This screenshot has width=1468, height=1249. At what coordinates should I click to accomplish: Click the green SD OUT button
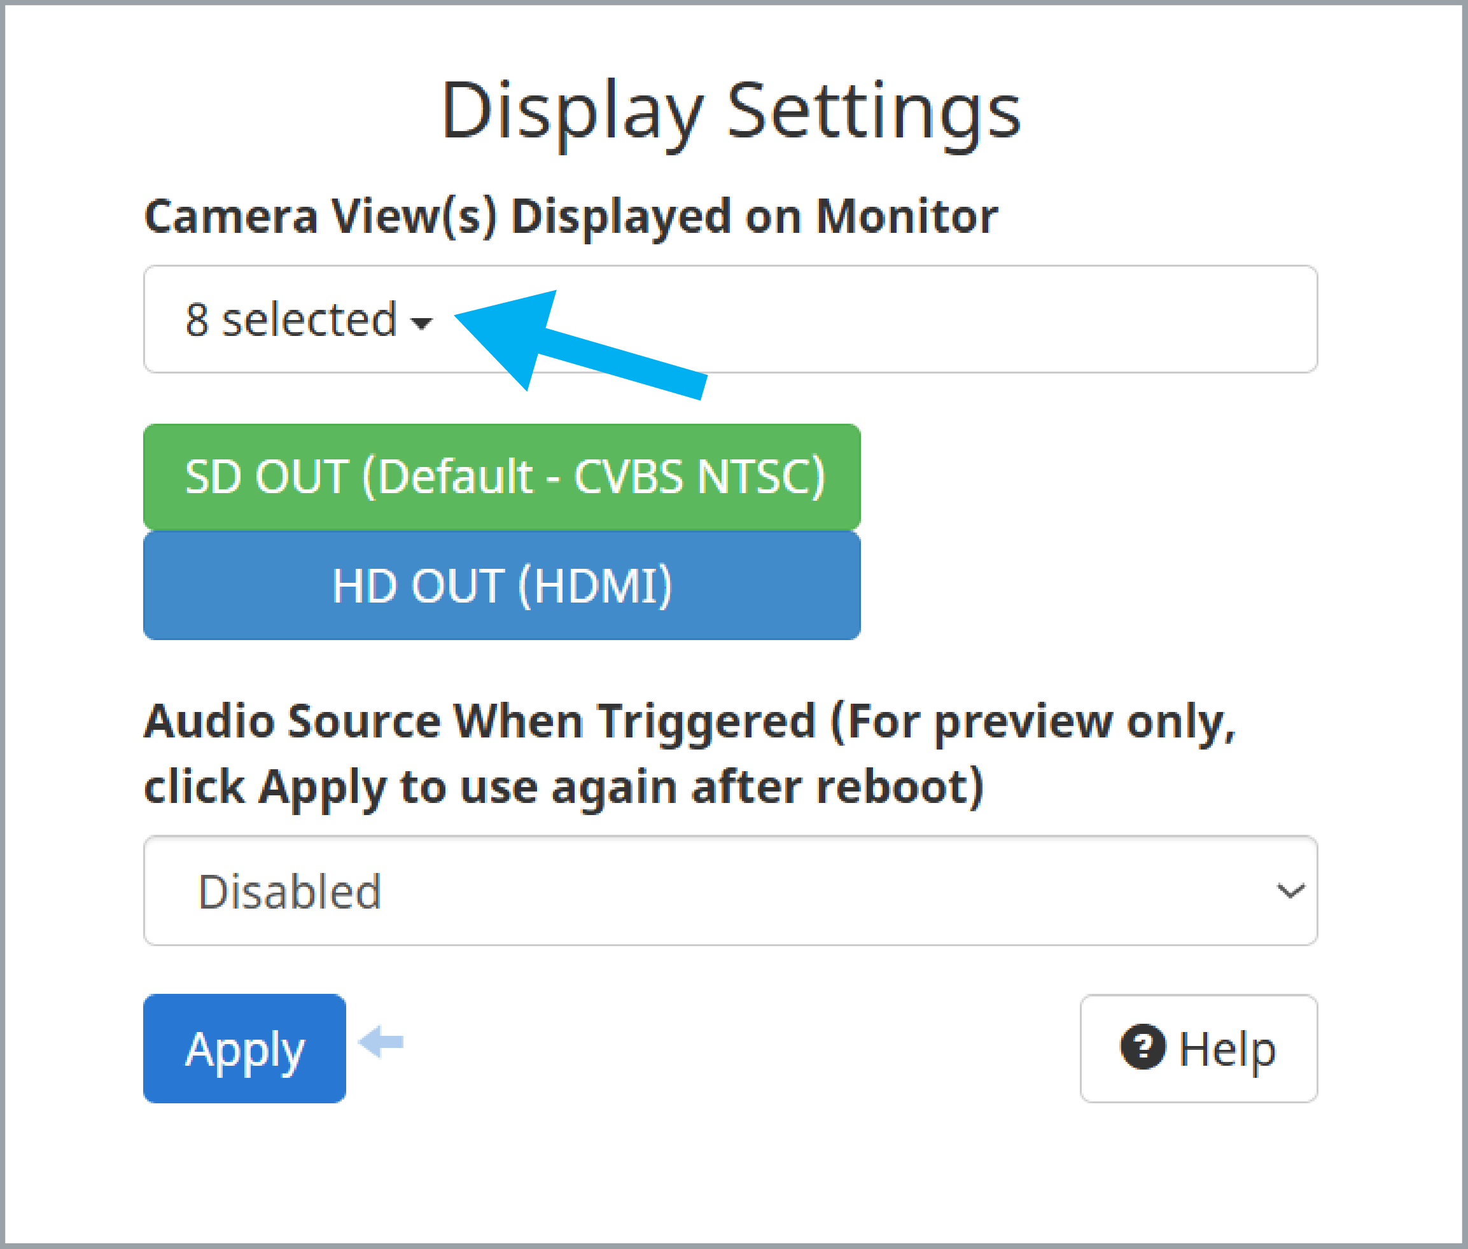click(x=502, y=477)
